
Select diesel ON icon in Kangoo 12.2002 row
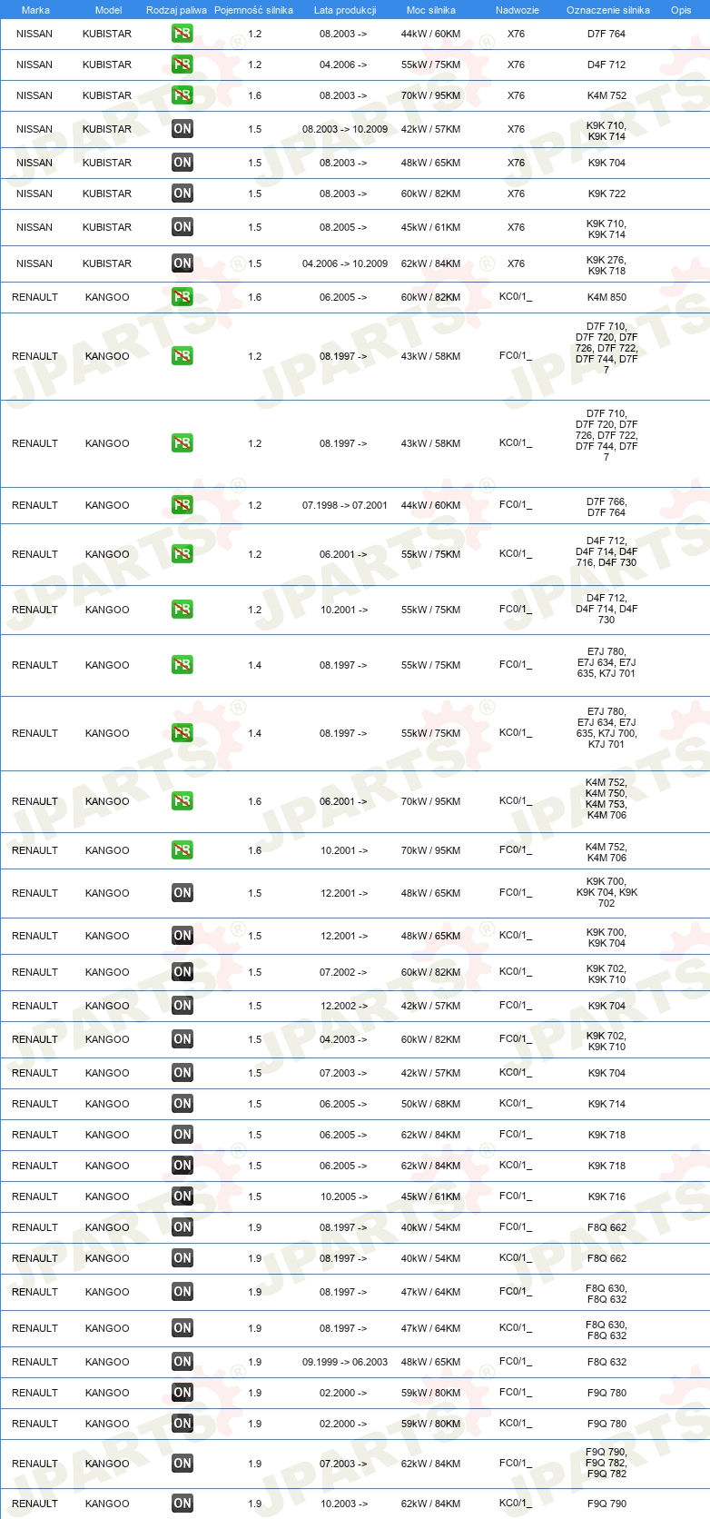click(182, 1006)
